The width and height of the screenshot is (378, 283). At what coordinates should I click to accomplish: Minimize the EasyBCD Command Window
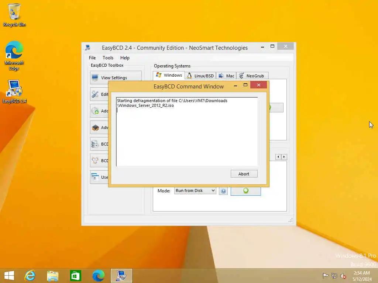click(x=236, y=85)
